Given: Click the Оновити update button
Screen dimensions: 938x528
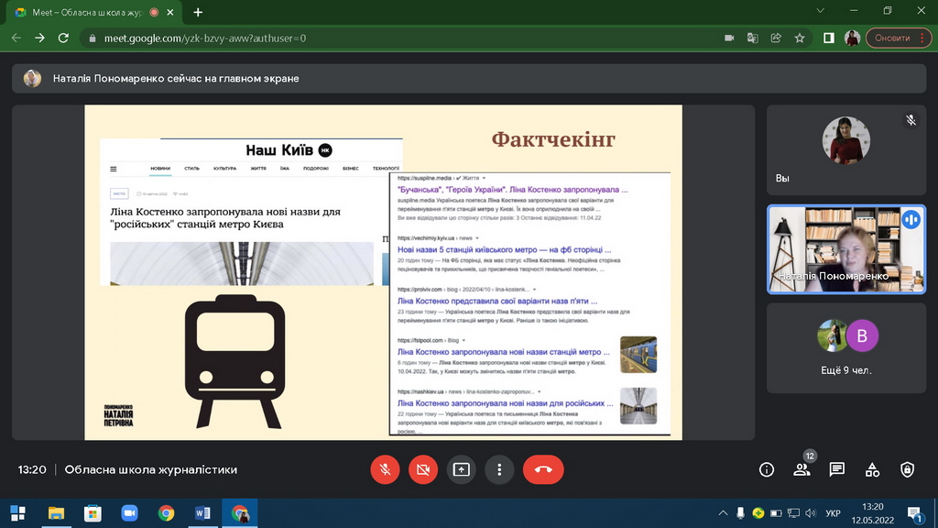Looking at the screenshot, I should 899,38.
